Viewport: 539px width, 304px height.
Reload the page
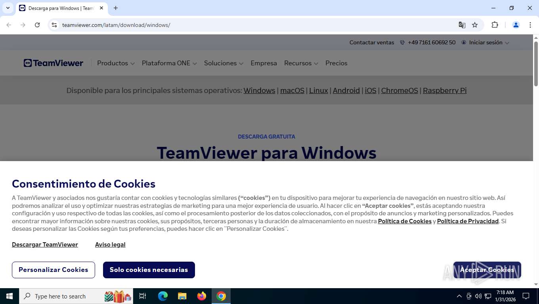(37, 25)
